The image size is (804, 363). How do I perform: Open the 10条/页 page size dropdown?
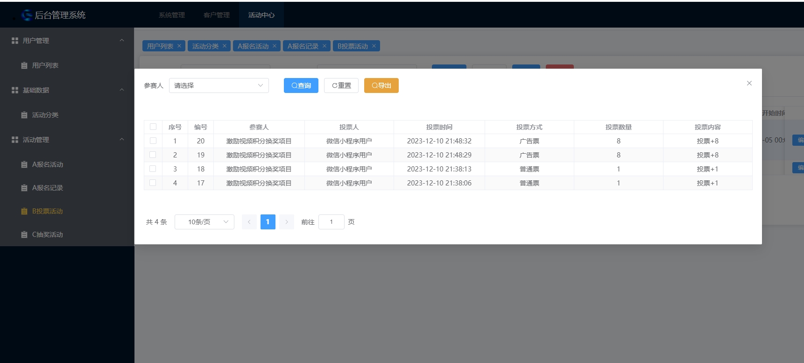tap(205, 222)
